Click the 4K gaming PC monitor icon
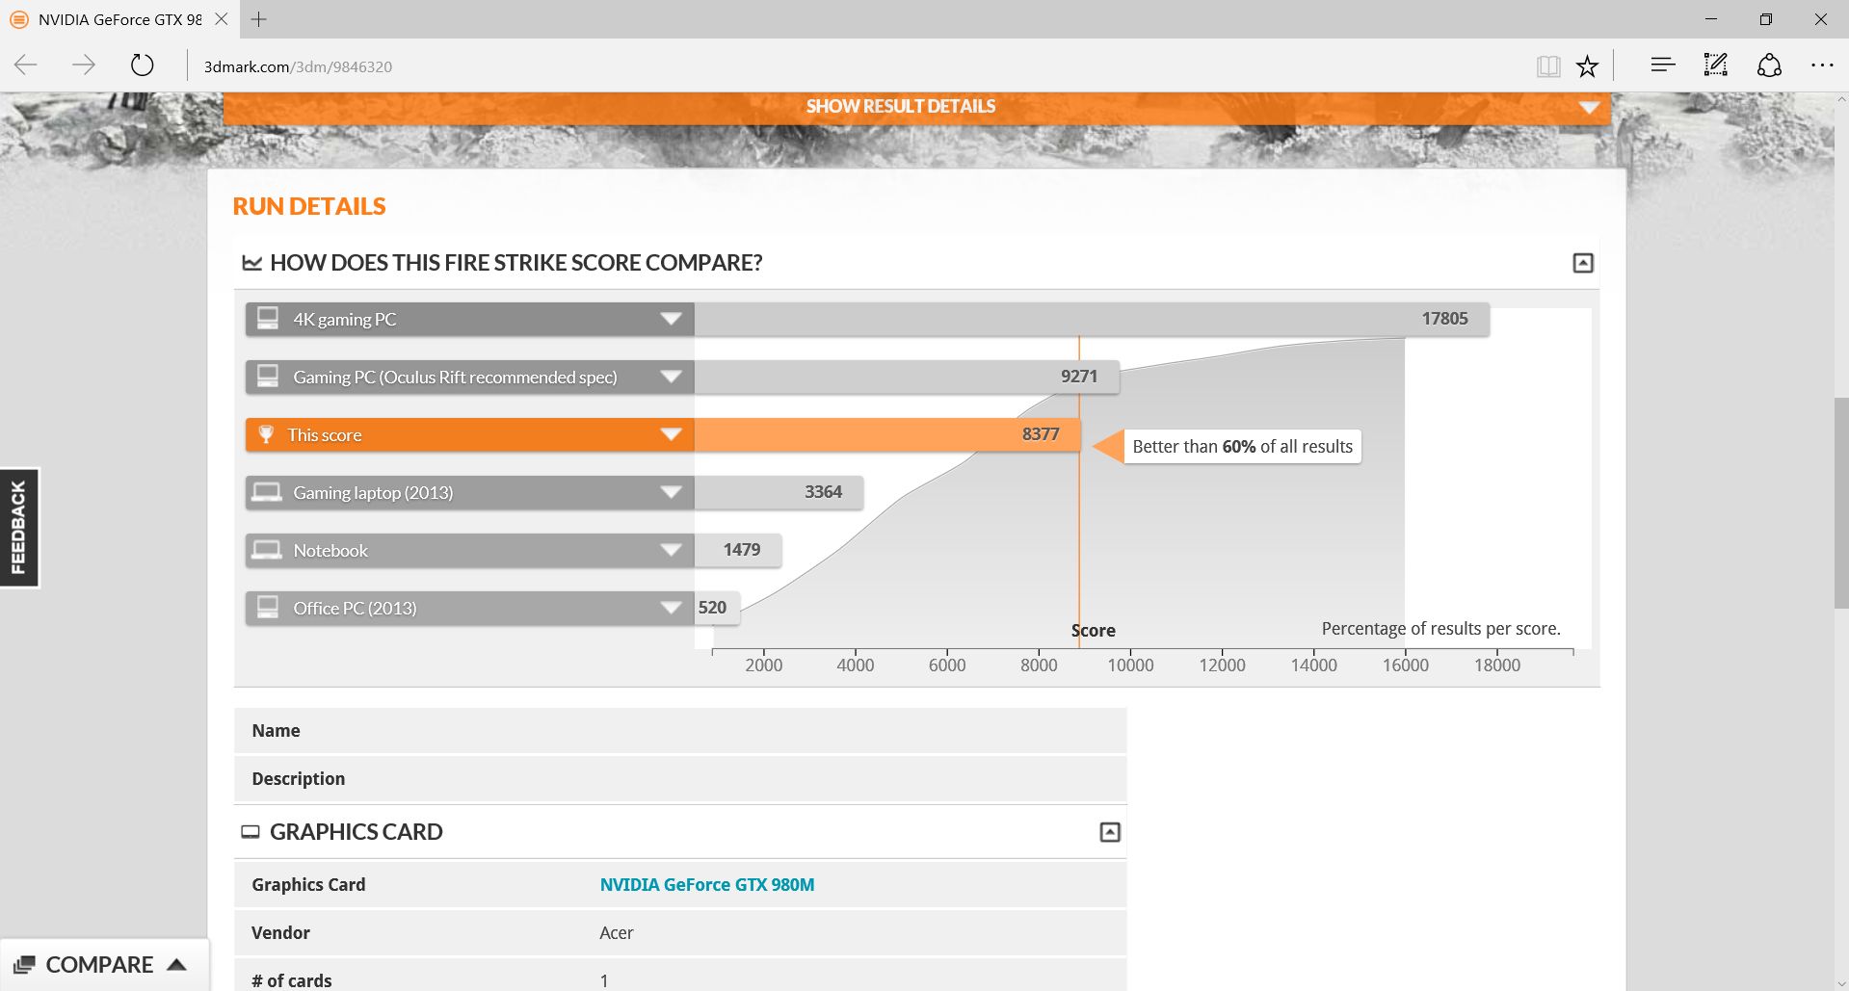 coord(268,318)
